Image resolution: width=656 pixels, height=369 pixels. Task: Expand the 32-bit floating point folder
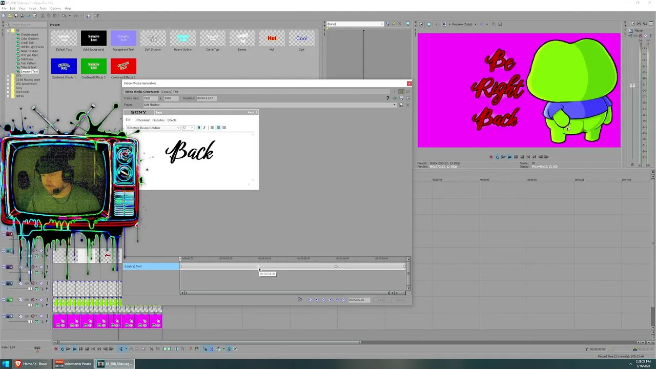[8, 80]
